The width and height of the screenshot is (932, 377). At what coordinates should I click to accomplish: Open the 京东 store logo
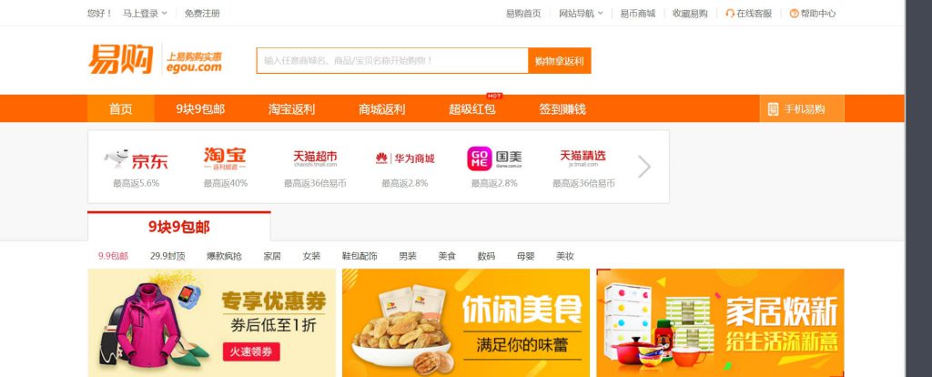pyautogui.click(x=137, y=158)
